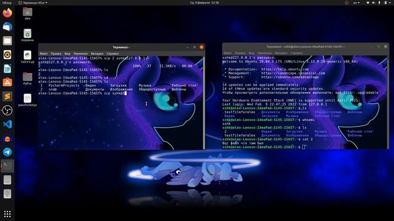Click 'whoami' command text in right Terminal
The width and height of the screenshot is (394, 221).
308,120
